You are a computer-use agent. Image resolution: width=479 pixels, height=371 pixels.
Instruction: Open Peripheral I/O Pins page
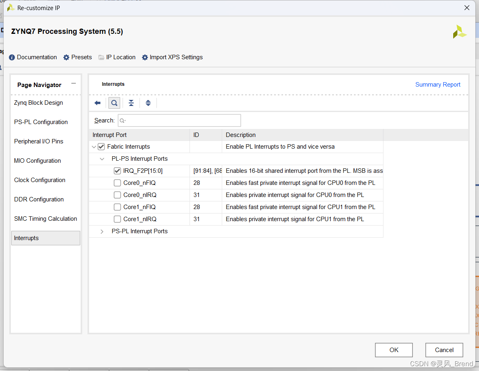(39, 141)
